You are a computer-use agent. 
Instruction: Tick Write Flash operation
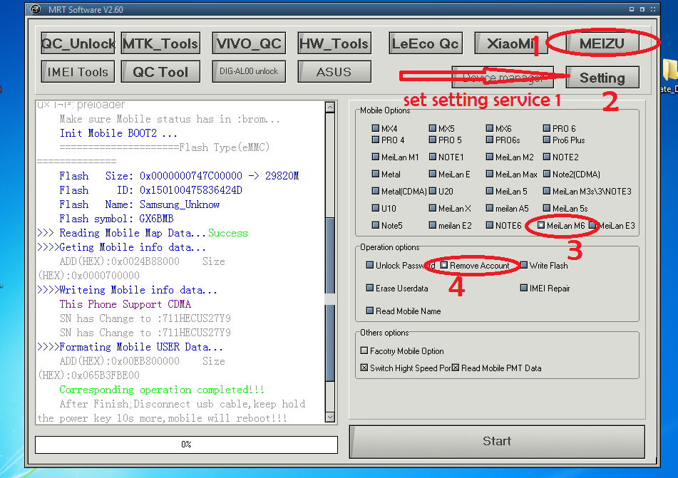[523, 265]
